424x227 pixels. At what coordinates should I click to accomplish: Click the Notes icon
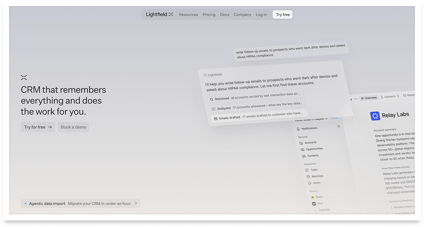click(310, 183)
